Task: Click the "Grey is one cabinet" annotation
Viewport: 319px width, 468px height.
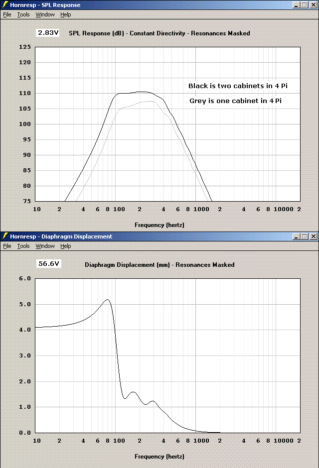Action: tap(235, 101)
